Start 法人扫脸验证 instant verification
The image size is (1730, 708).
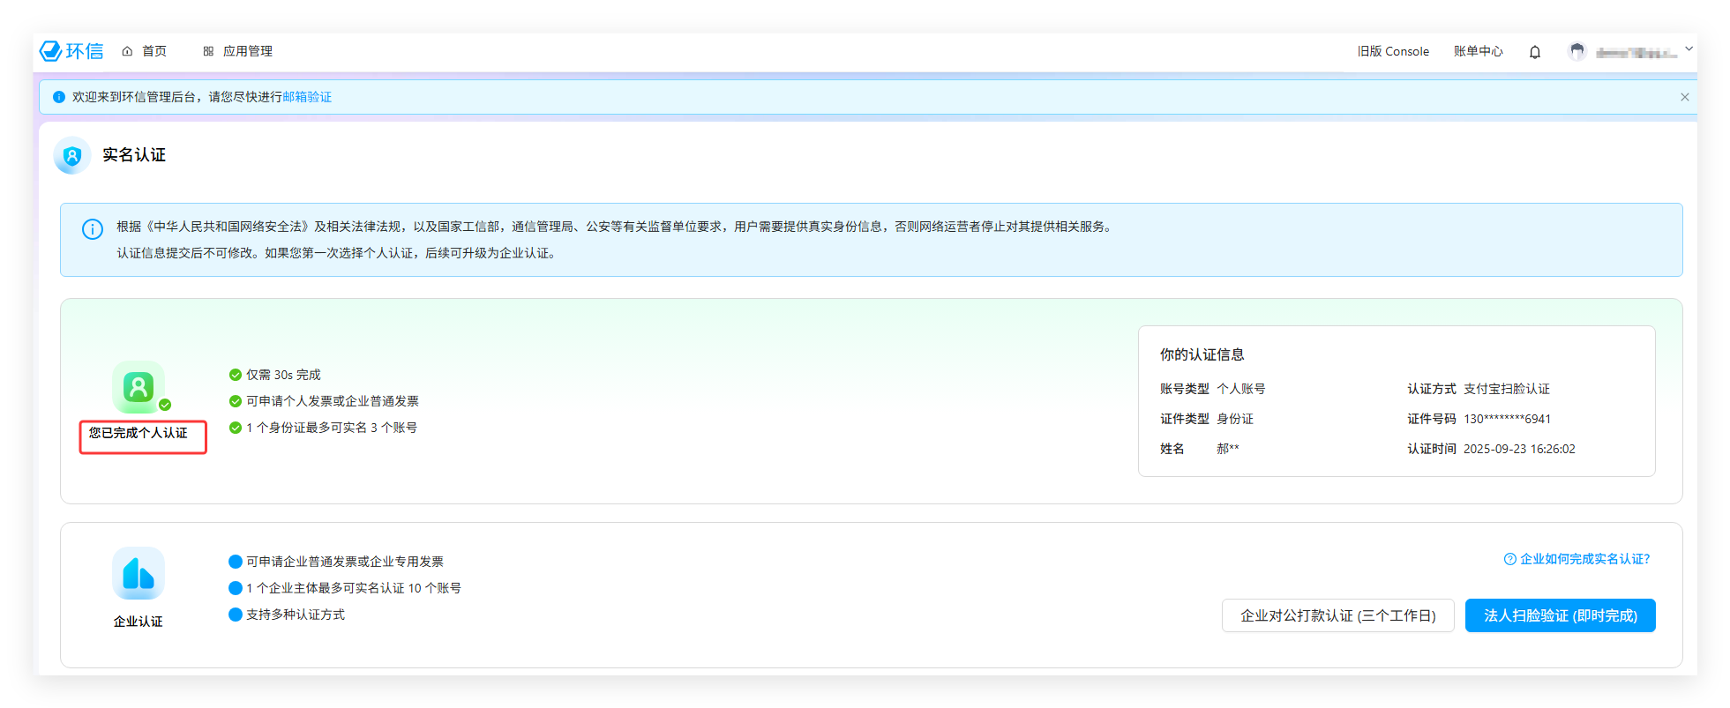coord(1560,615)
